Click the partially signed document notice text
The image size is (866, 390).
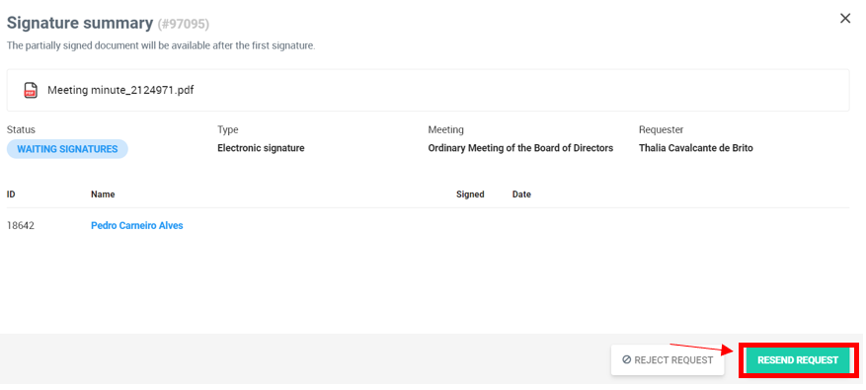tap(161, 45)
